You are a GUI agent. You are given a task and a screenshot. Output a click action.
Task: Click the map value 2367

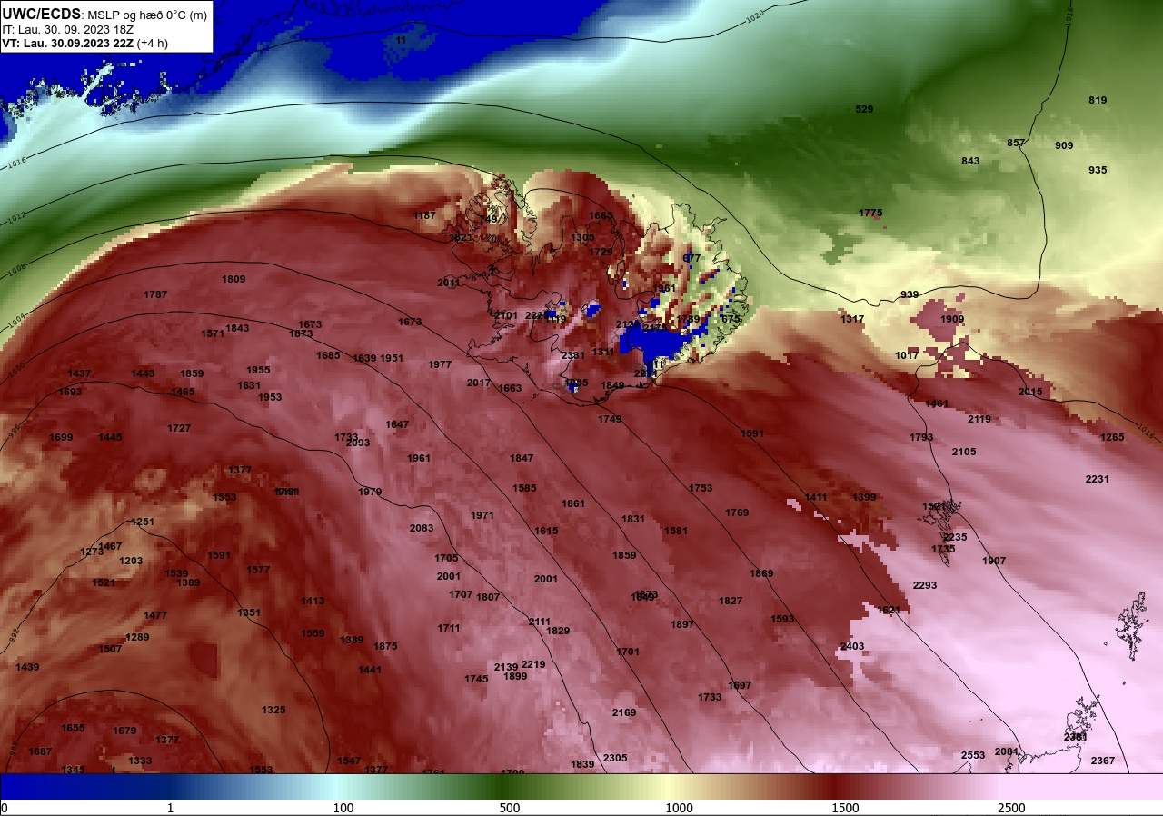tap(1103, 761)
